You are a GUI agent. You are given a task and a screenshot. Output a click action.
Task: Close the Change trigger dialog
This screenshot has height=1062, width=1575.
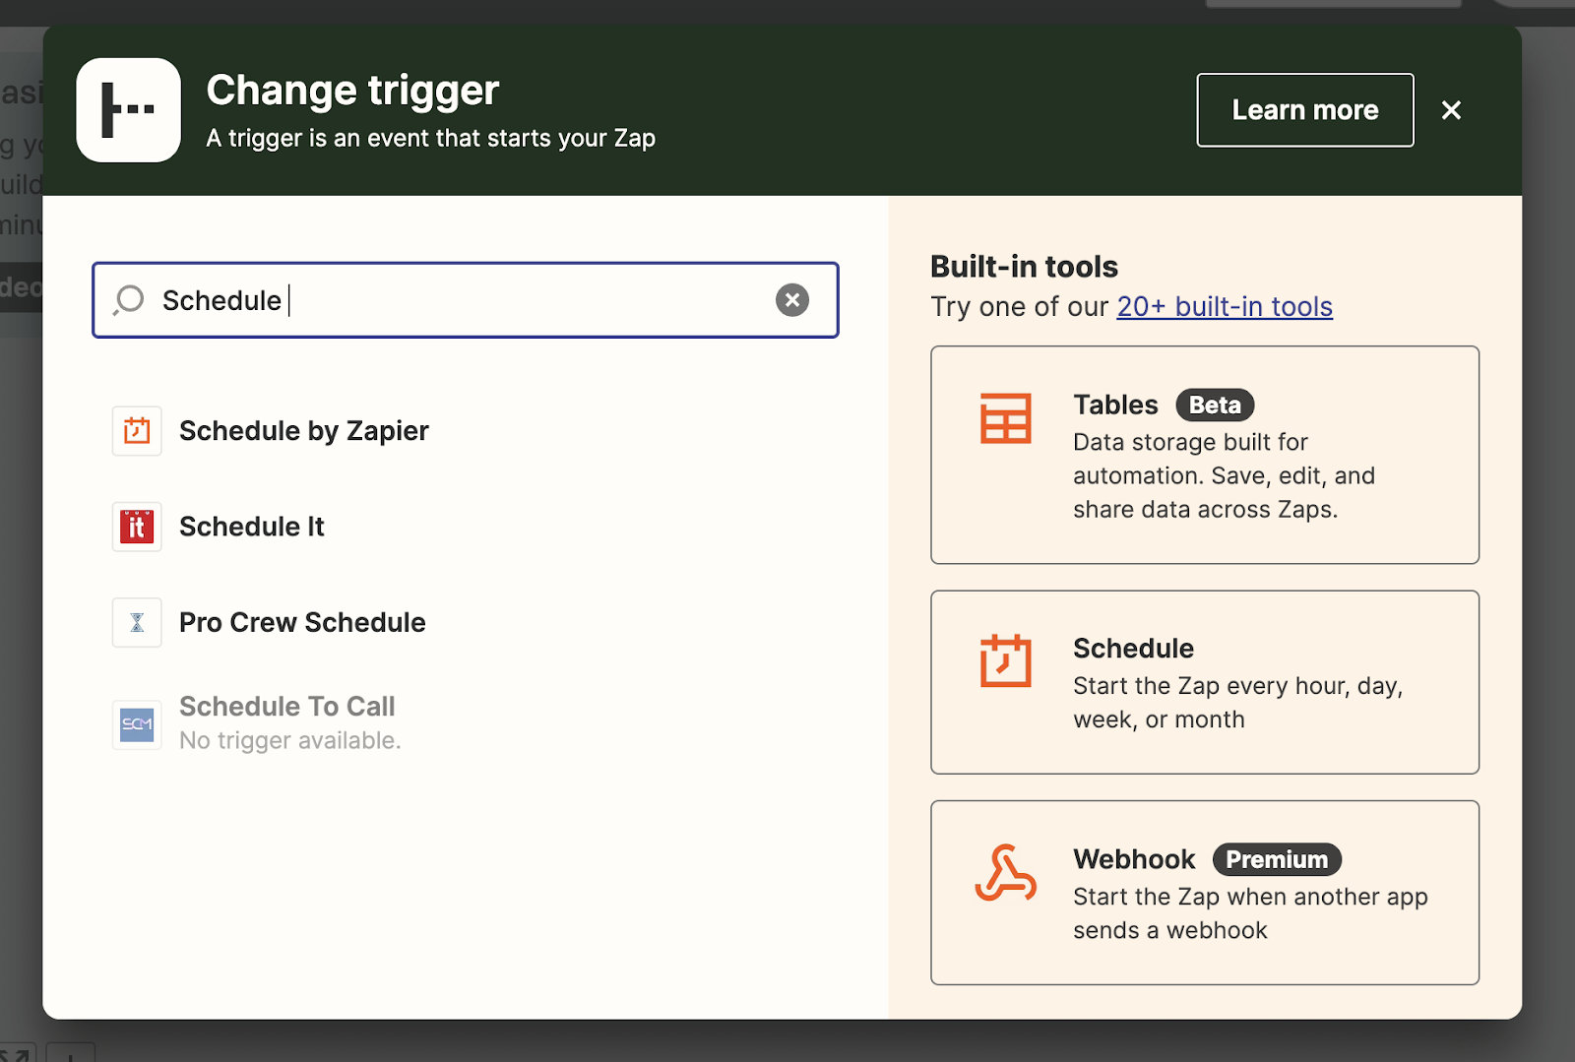1451,110
